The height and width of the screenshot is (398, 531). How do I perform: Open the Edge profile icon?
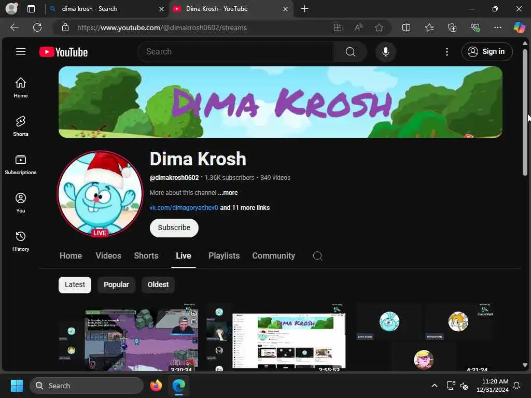click(11, 8)
